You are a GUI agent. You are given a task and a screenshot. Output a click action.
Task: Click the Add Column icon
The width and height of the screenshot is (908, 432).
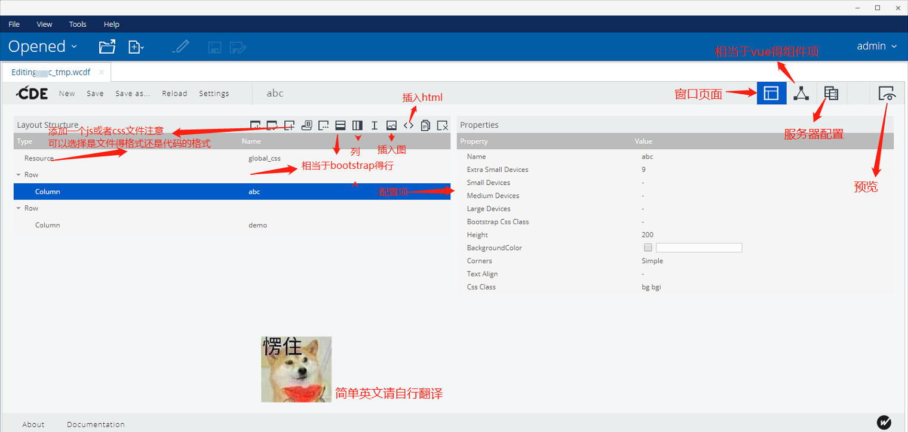click(x=357, y=125)
